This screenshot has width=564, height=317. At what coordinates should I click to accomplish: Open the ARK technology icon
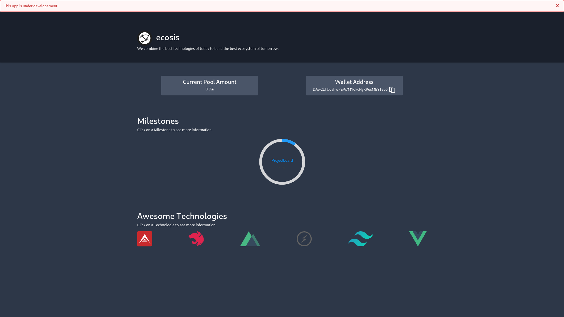pos(145,239)
